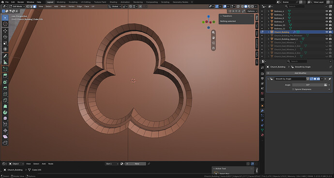The width and height of the screenshot is (334, 178).
Task: Open the viewport Options dropdown
Action: tap(252, 11)
